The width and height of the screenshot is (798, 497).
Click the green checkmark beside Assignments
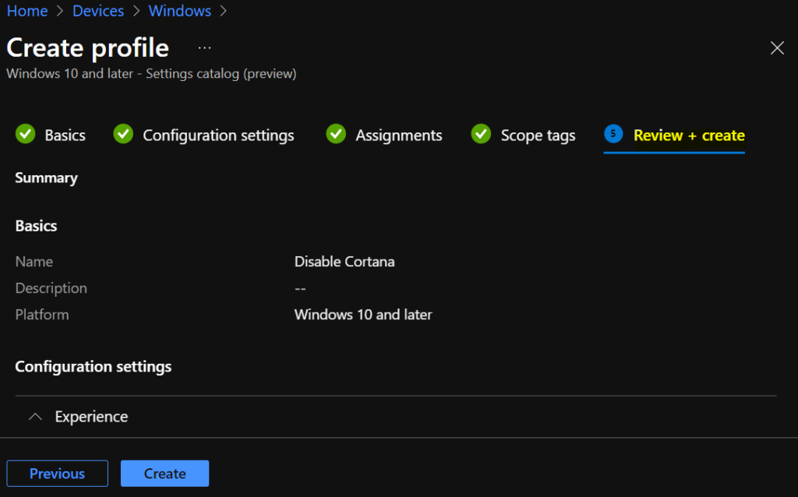pos(336,134)
